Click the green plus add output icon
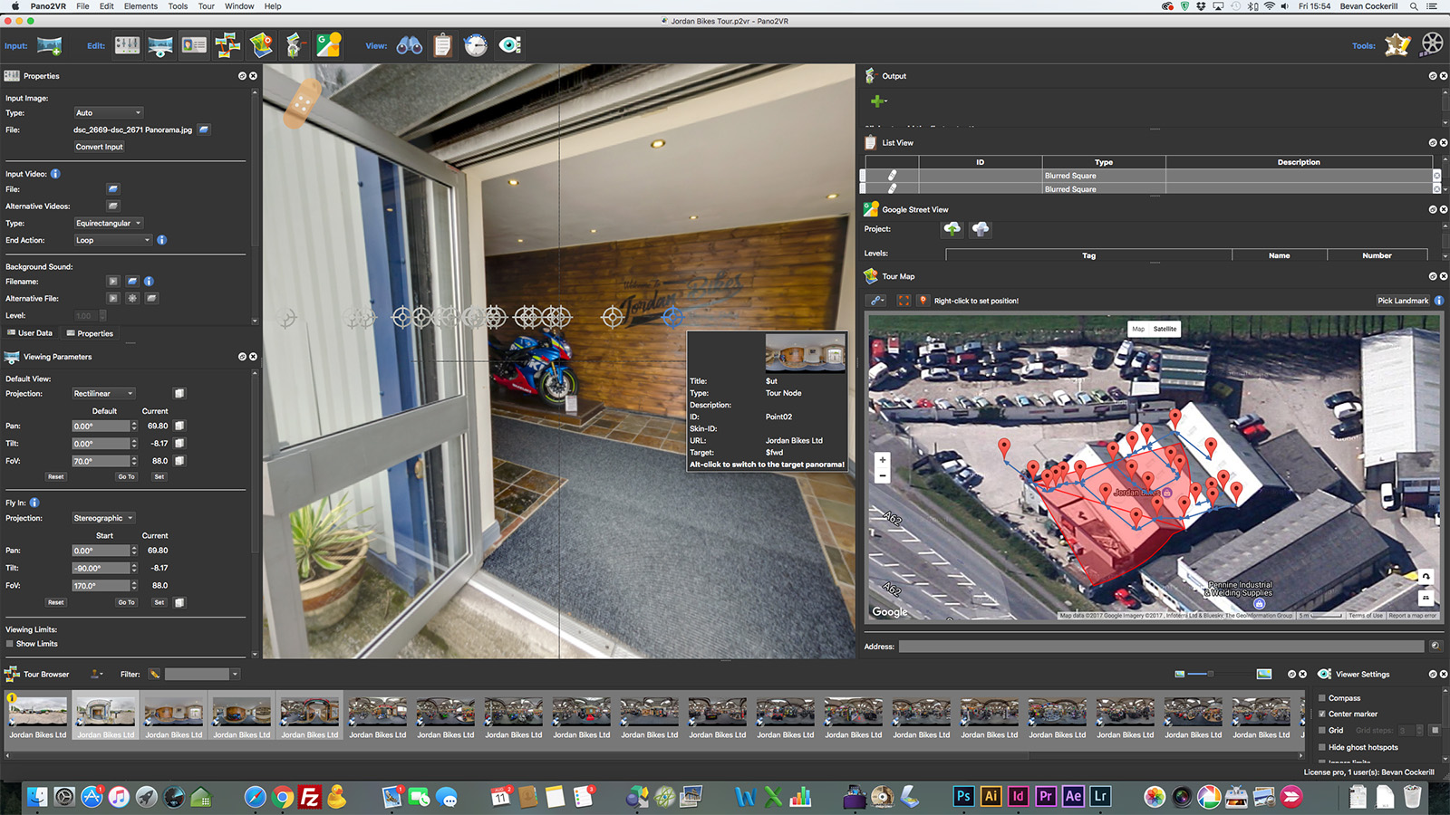 [x=877, y=101]
